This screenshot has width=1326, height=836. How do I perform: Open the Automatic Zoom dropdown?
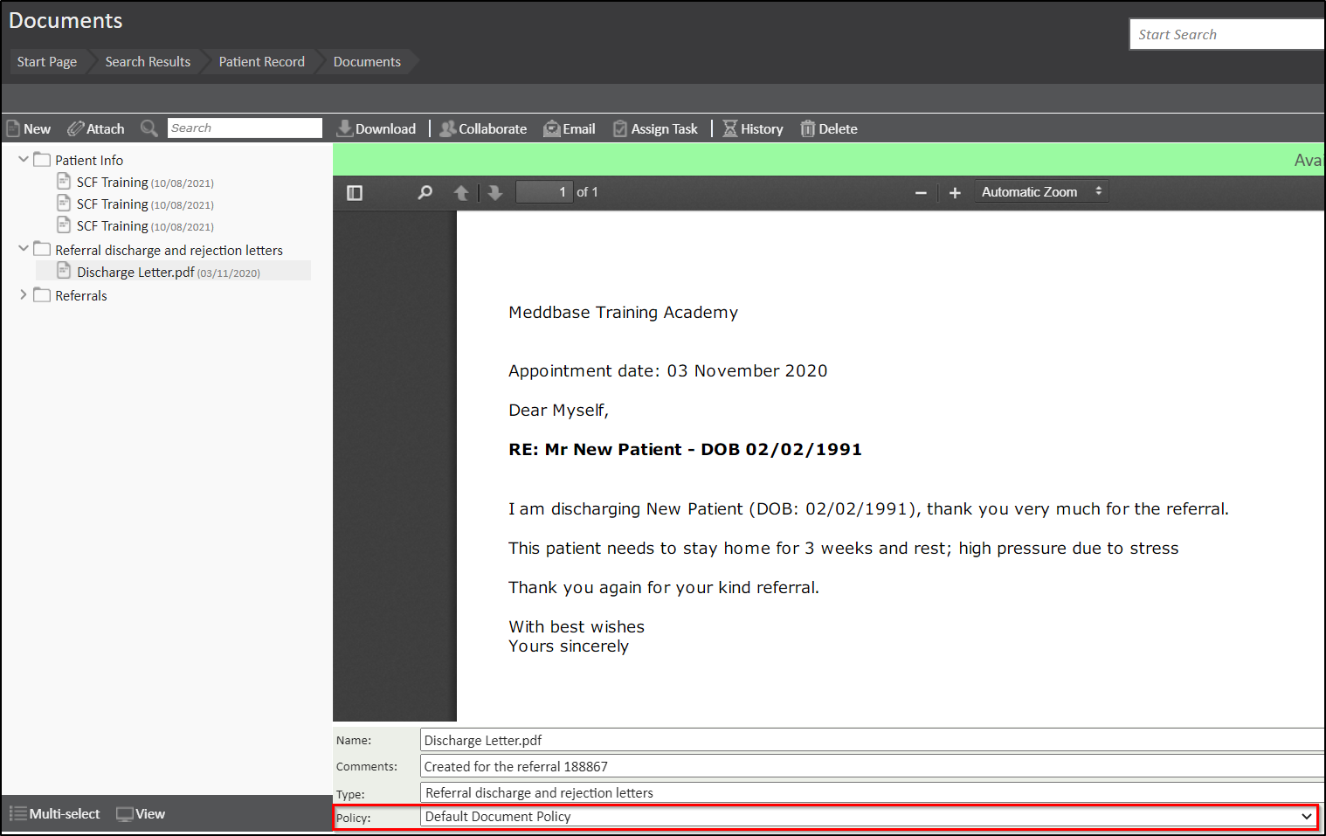(x=1041, y=191)
